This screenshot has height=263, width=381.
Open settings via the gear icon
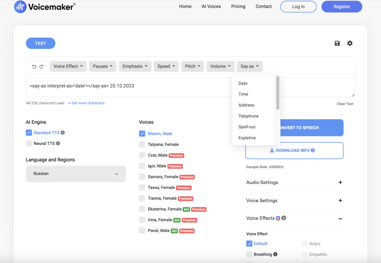[x=350, y=44]
